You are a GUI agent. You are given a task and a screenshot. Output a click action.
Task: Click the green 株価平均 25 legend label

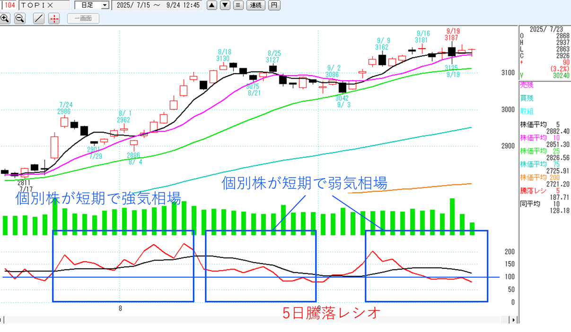tap(533, 151)
